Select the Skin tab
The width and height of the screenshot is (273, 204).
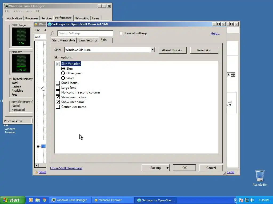pyautogui.click(x=104, y=40)
